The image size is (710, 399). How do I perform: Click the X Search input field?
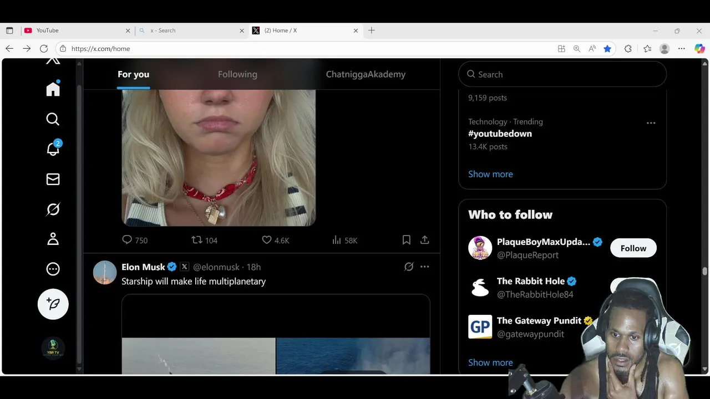(562, 74)
